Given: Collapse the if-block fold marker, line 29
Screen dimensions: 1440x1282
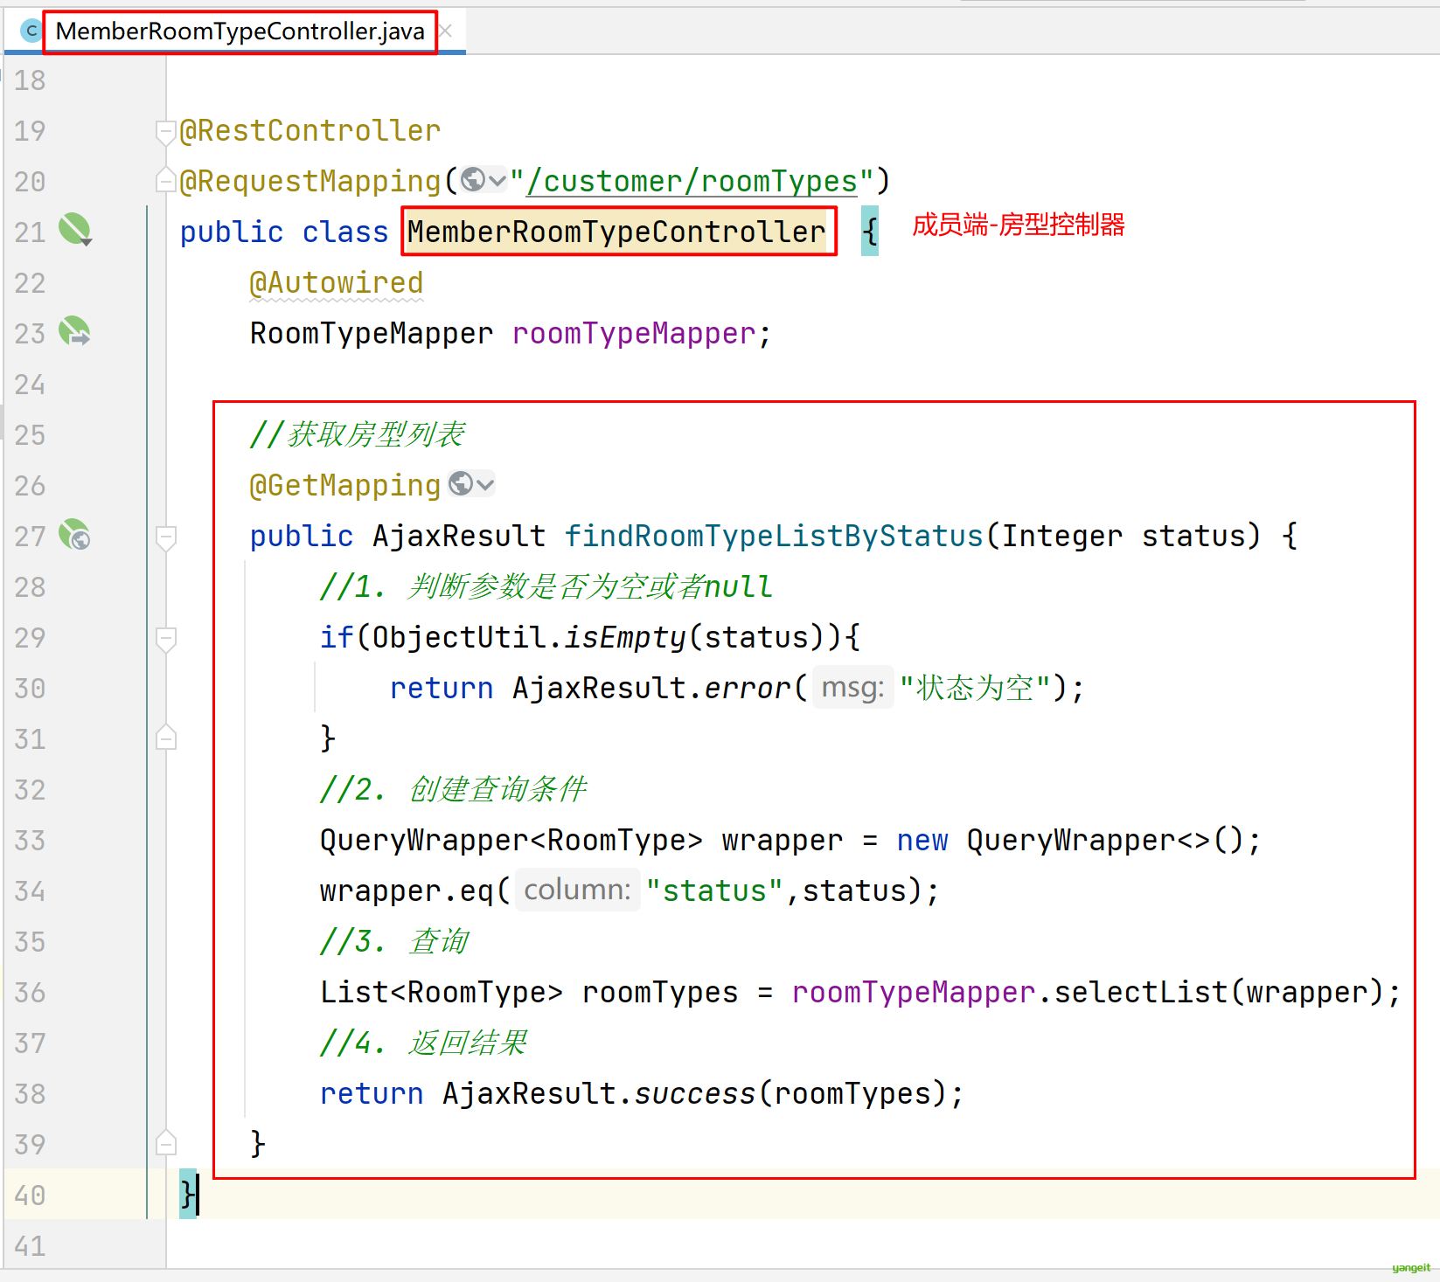Looking at the screenshot, I should click(166, 639).
